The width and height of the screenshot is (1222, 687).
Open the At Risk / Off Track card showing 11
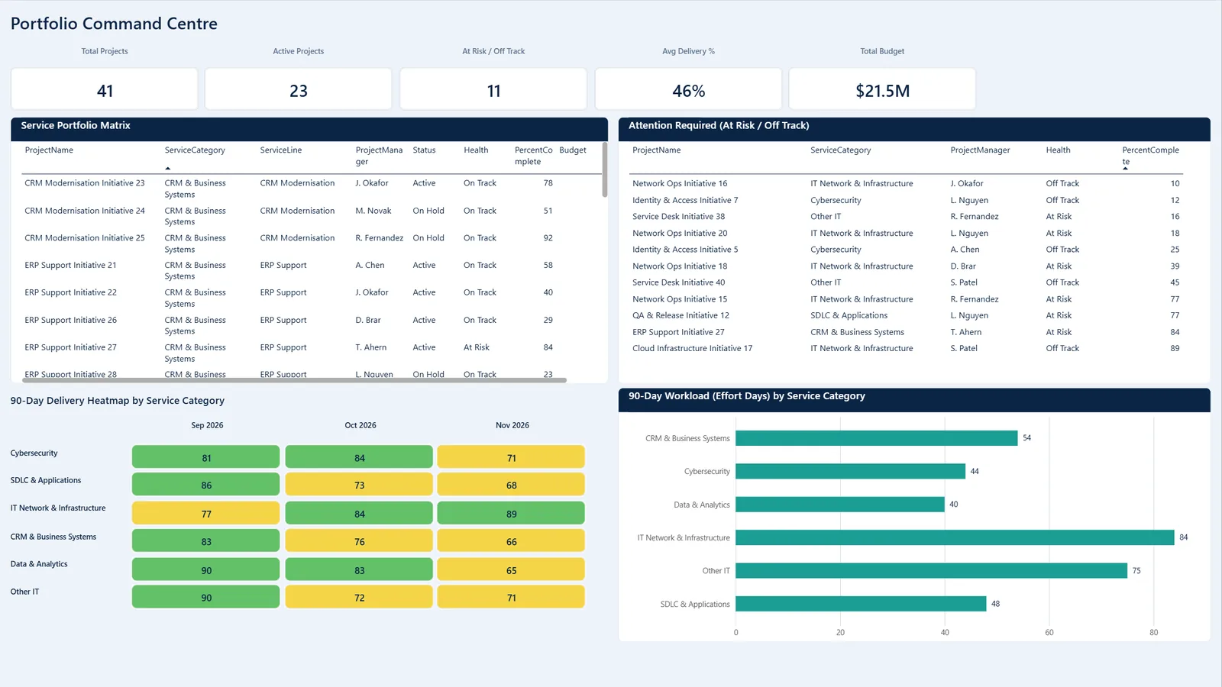(x=493, y=89)
